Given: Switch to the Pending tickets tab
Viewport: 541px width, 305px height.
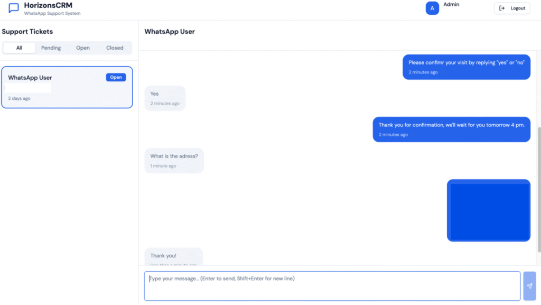Looking at the screenshot, I should click(x=51, y=48).
